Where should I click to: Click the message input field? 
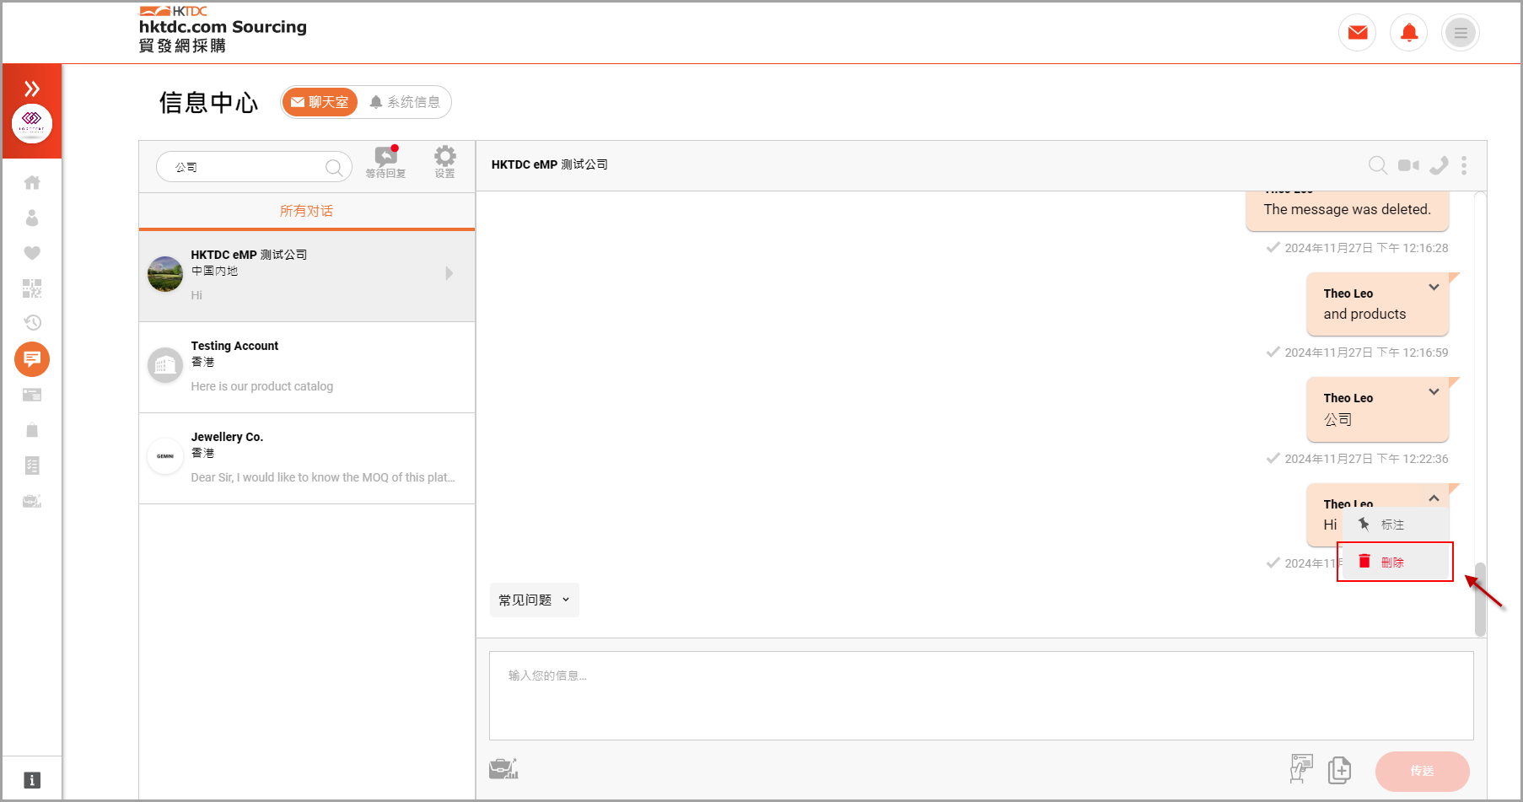[982, 696]
